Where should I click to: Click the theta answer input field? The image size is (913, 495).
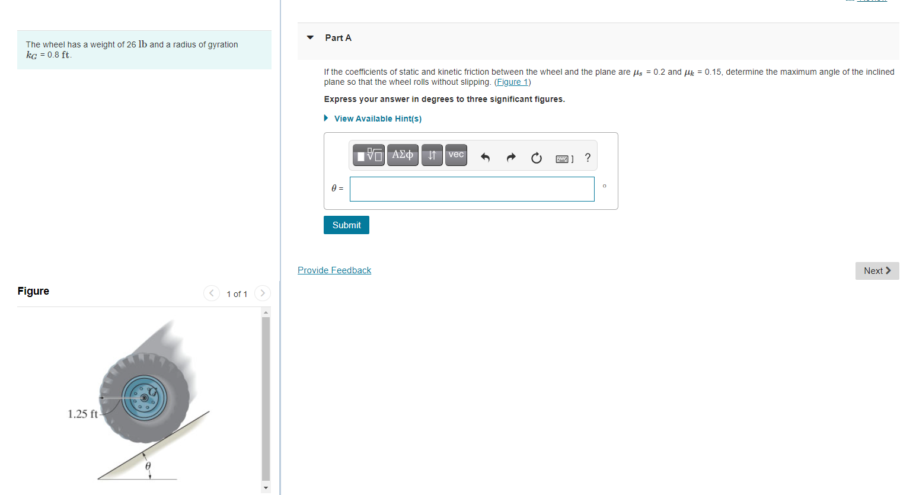coord(472,189)
